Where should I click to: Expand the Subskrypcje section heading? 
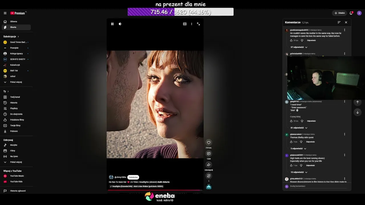tap(11, 36)
